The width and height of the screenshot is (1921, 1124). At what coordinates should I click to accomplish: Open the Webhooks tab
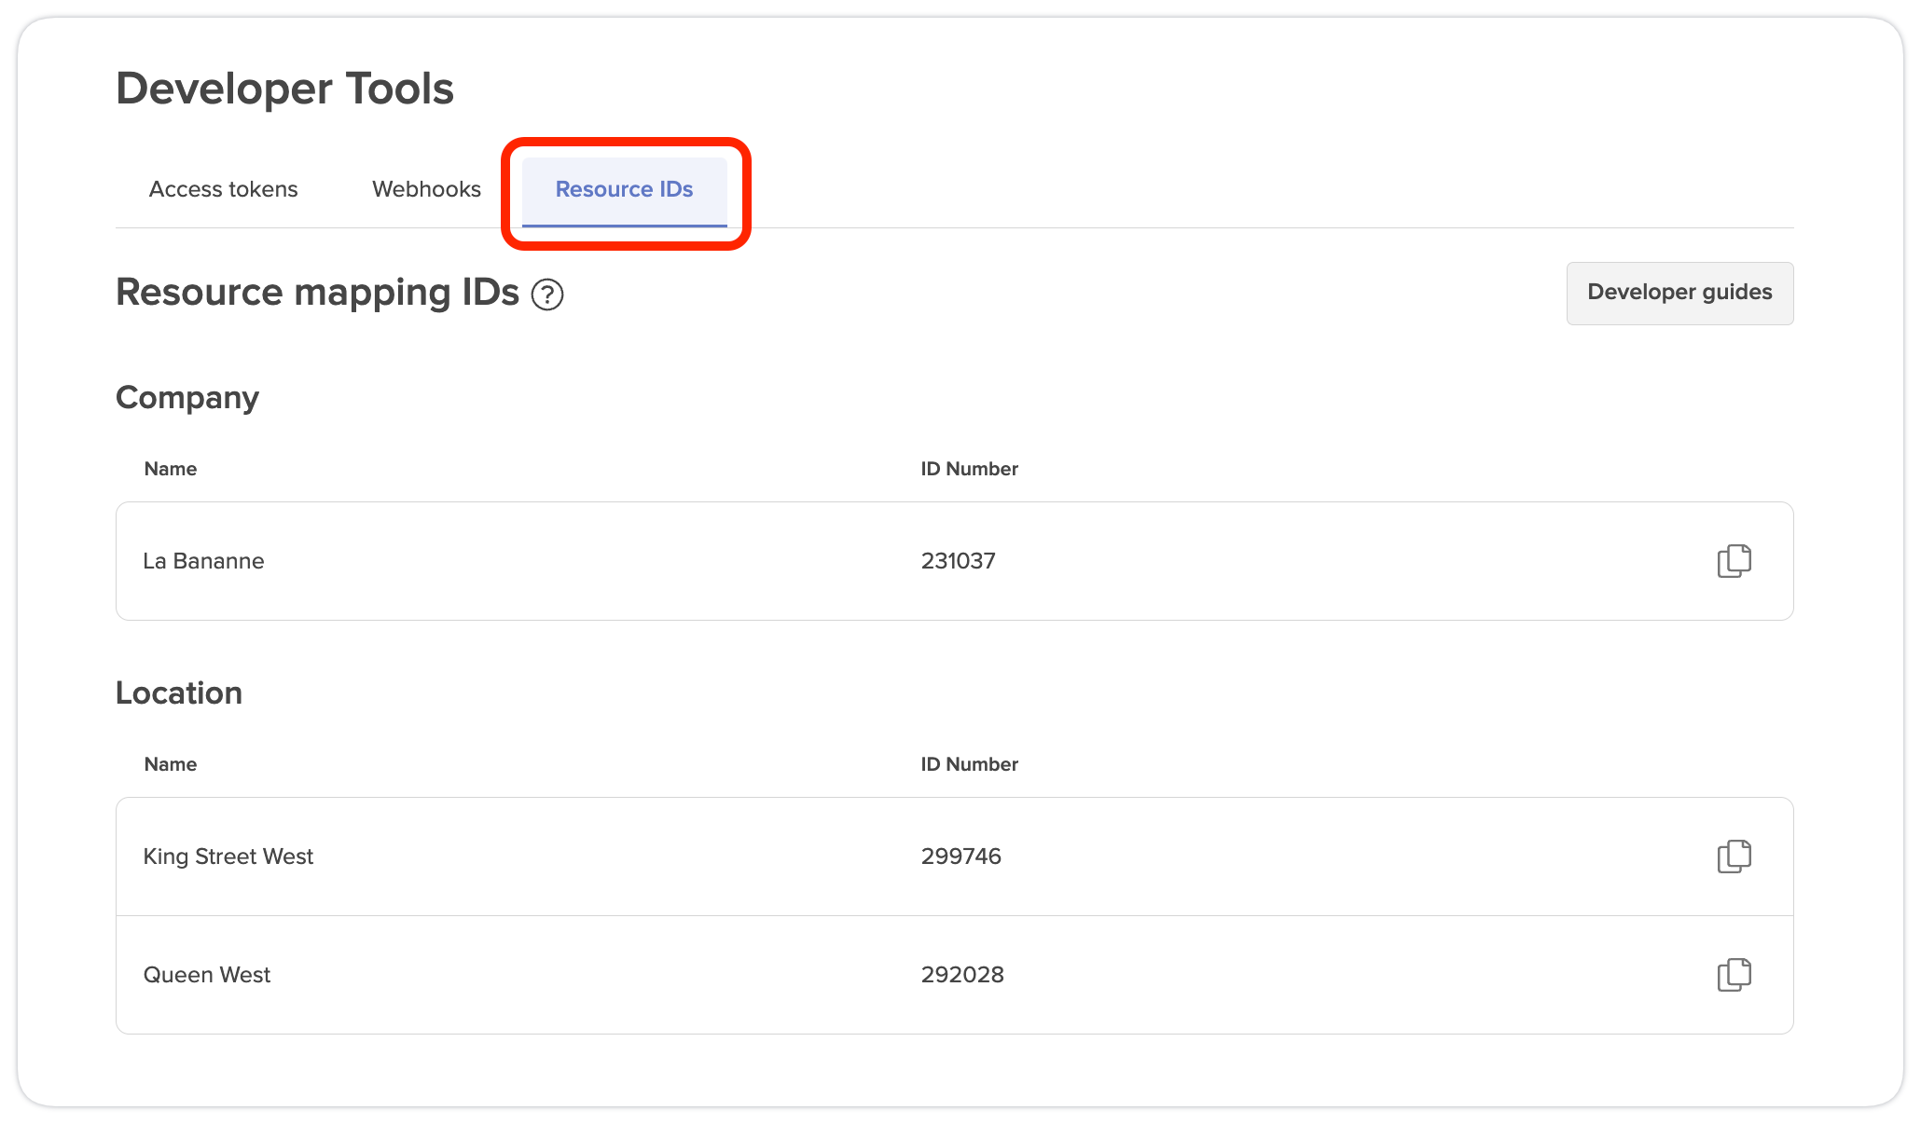(426, 189)
